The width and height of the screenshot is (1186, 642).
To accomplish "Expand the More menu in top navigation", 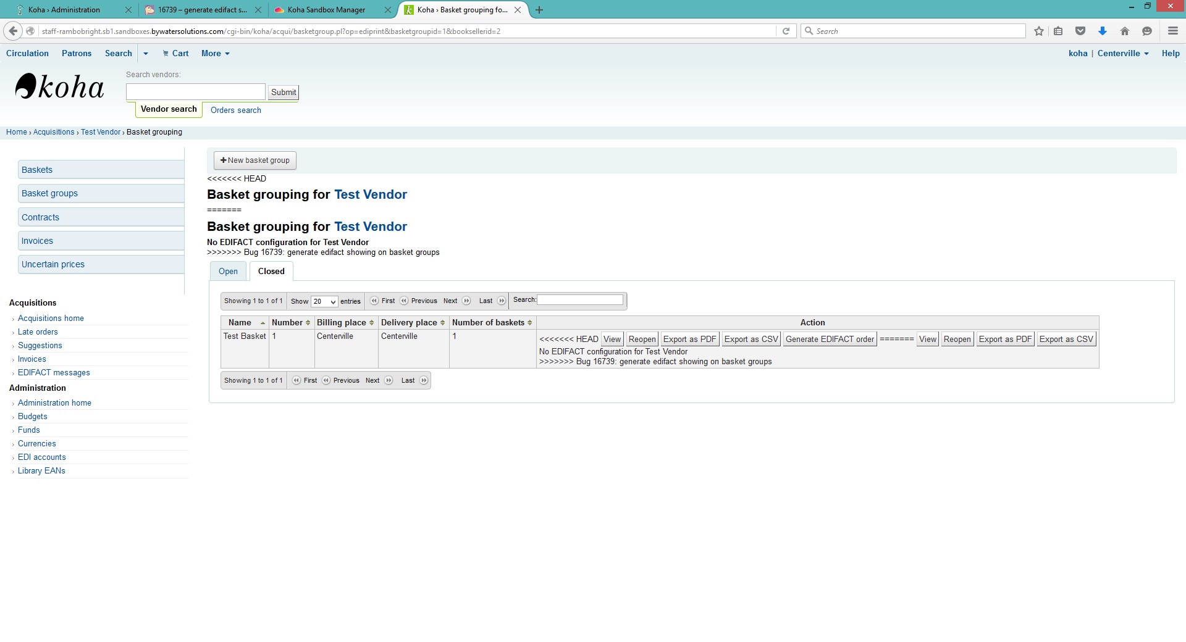I will 215,54.
